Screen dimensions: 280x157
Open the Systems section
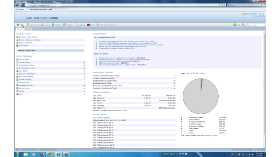[x=56, y=25]
